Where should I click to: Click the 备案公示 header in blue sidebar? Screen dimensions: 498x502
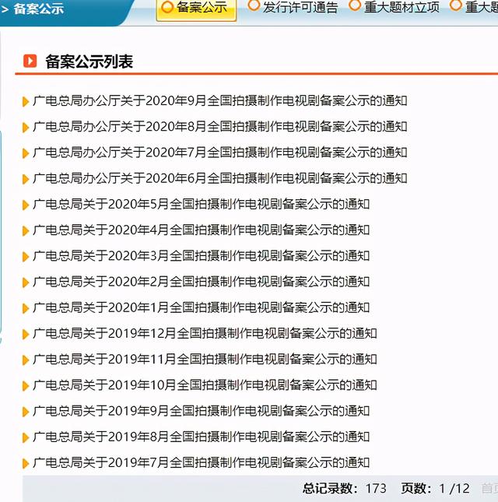coord(39,9)
